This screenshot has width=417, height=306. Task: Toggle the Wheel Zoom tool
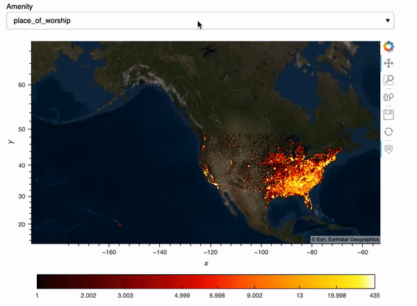[389, 97]
